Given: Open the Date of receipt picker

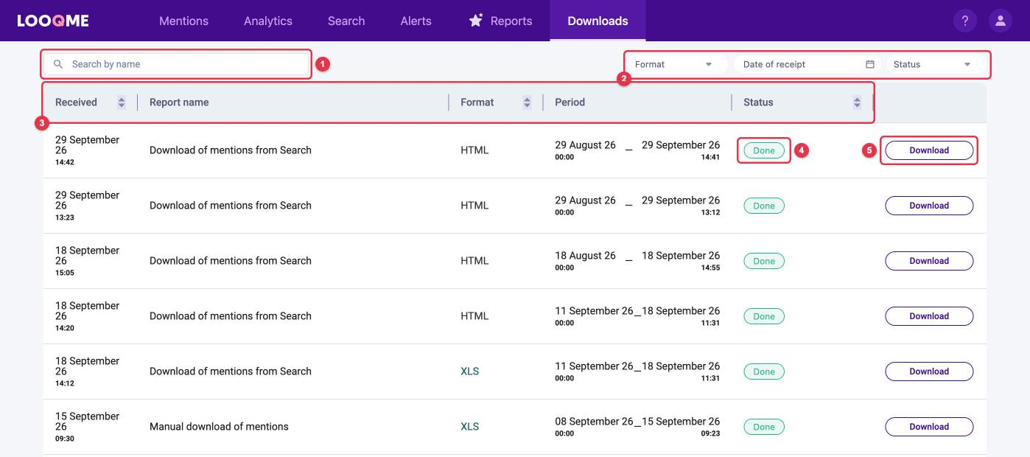Looking at the screenshot, I should coord(807,64).
